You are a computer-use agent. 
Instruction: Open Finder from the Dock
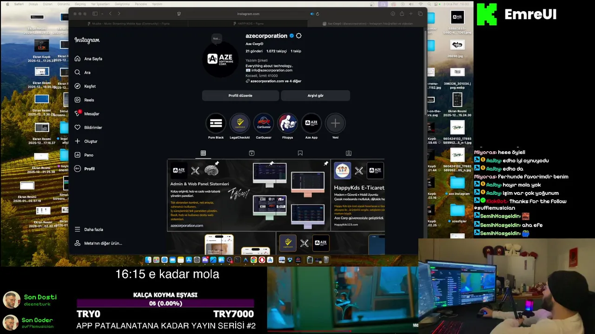pos(148,260)
